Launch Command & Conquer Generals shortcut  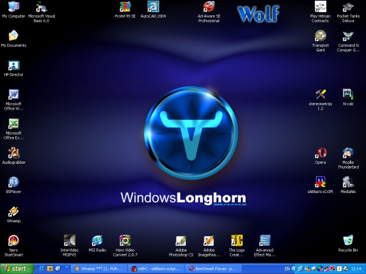click(348, 41)
